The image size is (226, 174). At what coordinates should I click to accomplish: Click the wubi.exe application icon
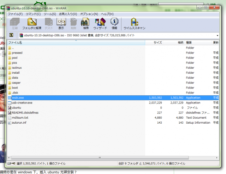tap(10, 98)
